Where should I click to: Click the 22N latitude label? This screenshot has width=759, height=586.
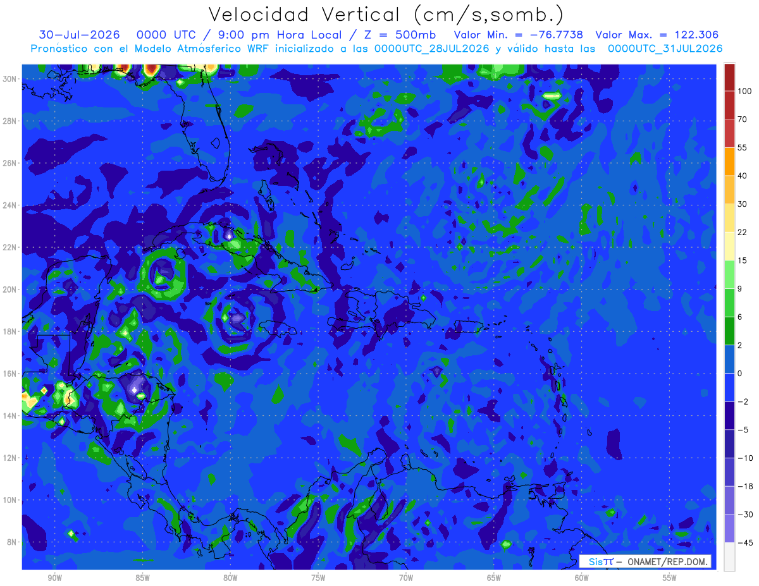click(x=10, y=247)
